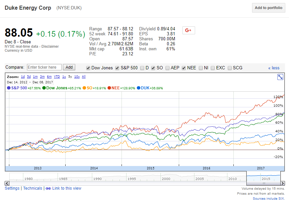Click the Duke Energy Corp title
This screenshot has width=289, height=204.
click(28, 8)
